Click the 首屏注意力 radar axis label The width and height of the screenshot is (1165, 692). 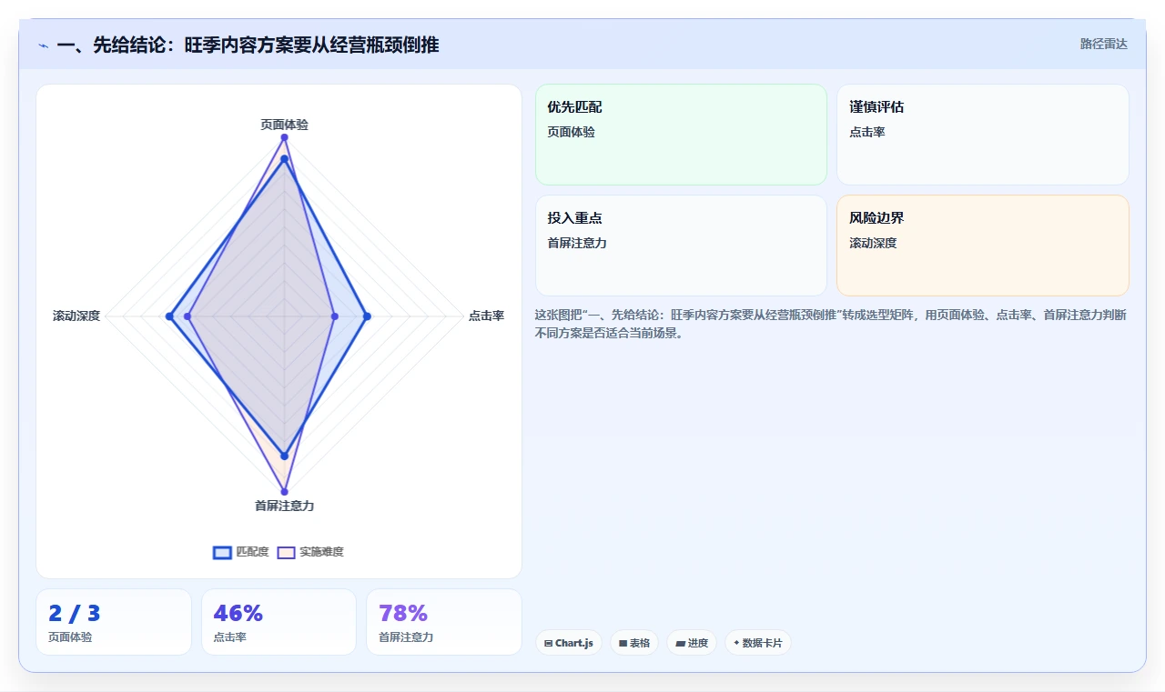coord(284,506)
